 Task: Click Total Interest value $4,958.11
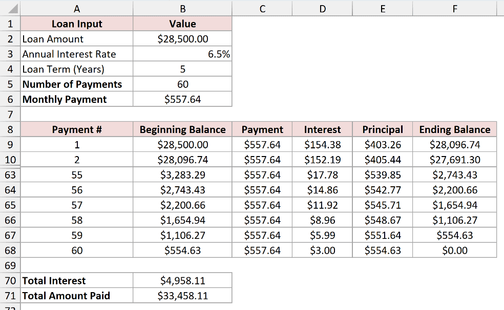pos(182,280)
